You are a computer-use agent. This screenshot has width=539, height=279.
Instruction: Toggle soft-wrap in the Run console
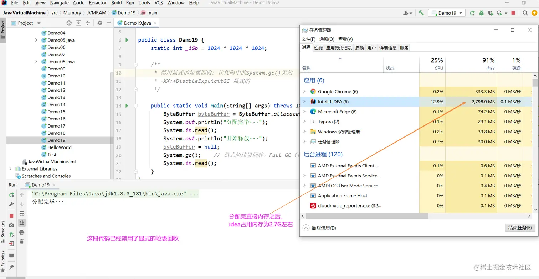[22, 214]
